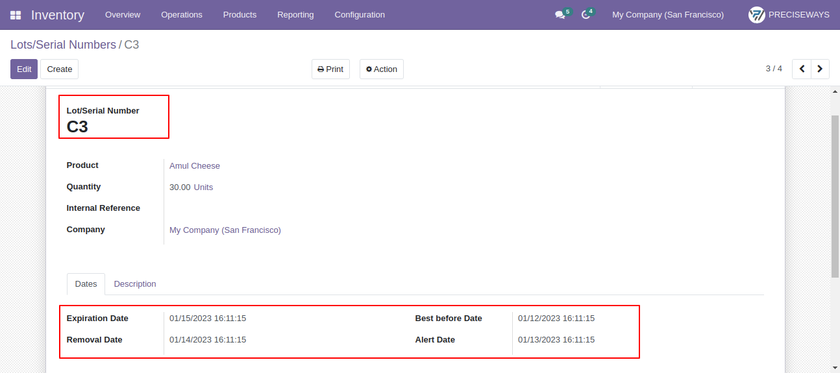Go to next record arrow
Image resolution: width=840 pixels, height=373 pixels.
click(820, 69)
